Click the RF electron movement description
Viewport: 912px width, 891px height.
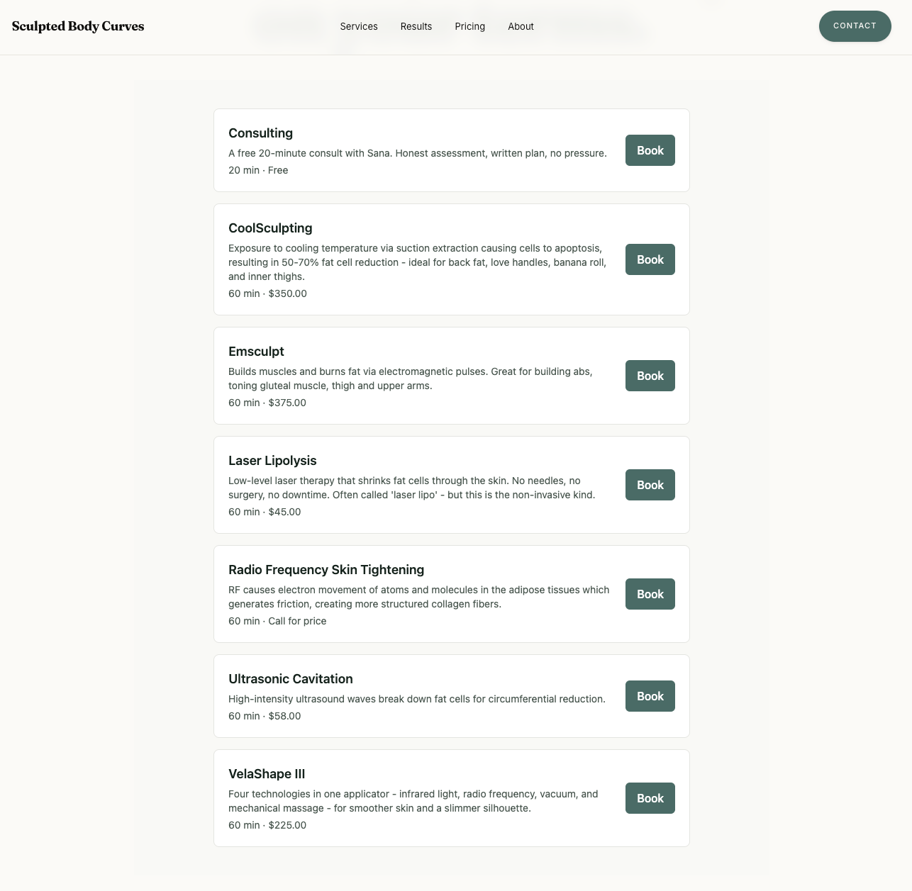(x=419, y=597)
